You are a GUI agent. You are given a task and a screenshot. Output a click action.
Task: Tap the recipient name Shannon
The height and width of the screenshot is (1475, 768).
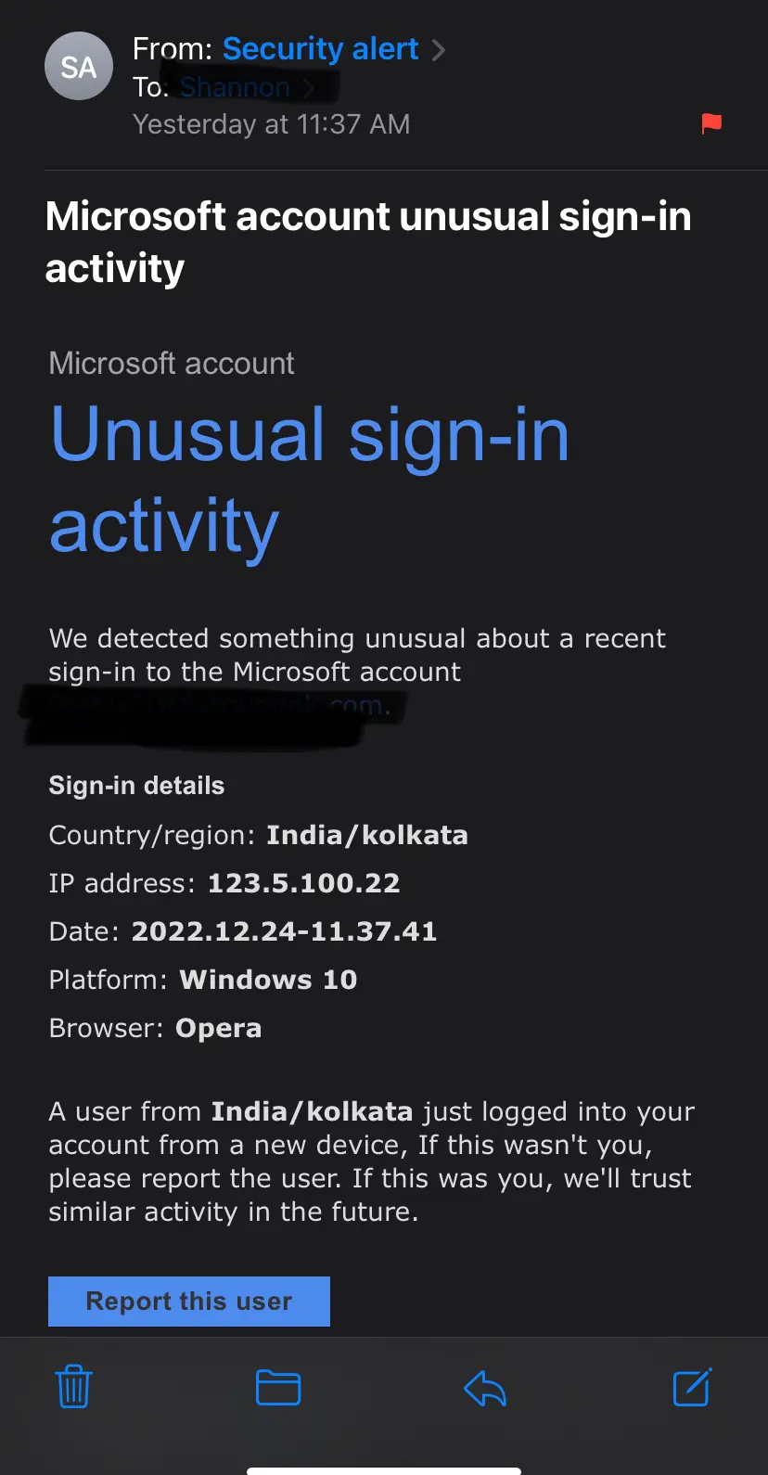(234, 86)
